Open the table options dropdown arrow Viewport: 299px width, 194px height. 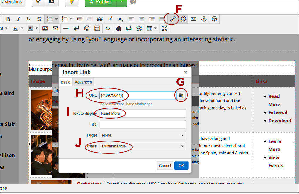(x=155, y=28)
